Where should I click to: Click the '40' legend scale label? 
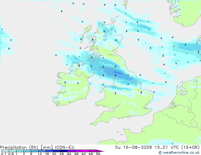83,154
